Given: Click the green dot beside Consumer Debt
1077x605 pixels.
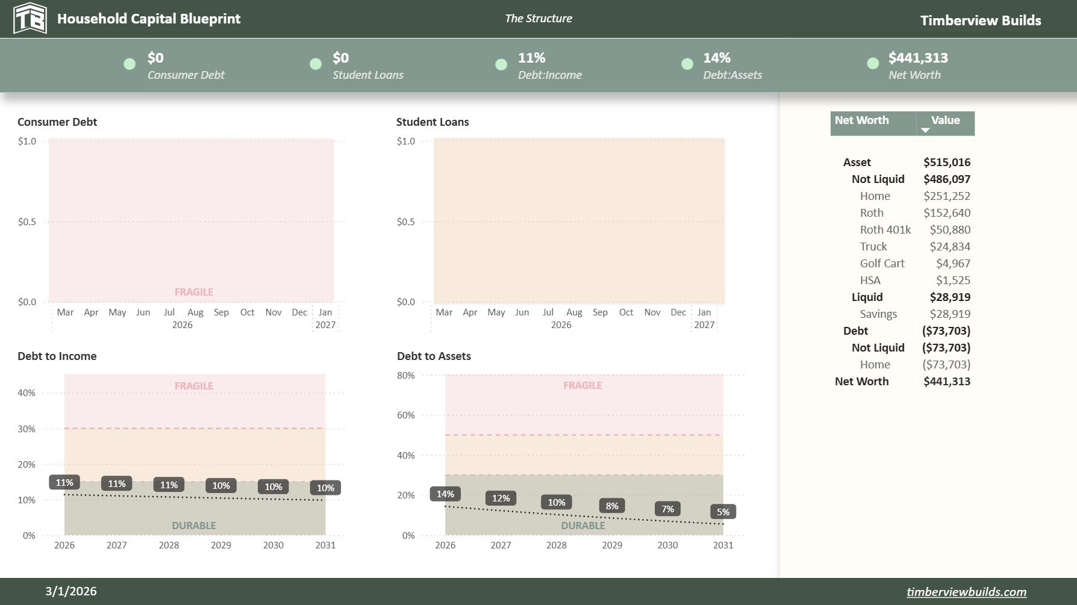Looking at the screenshot, I should (130, 64).
